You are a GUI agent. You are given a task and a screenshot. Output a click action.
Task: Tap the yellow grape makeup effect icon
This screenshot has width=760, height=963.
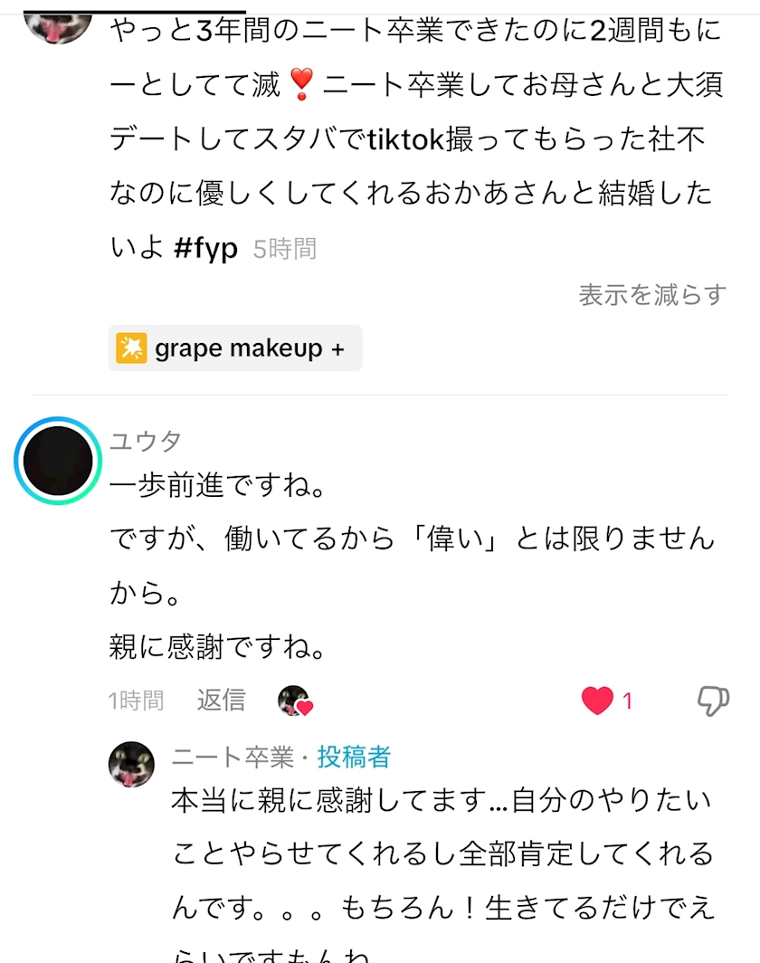pos(131,348)
